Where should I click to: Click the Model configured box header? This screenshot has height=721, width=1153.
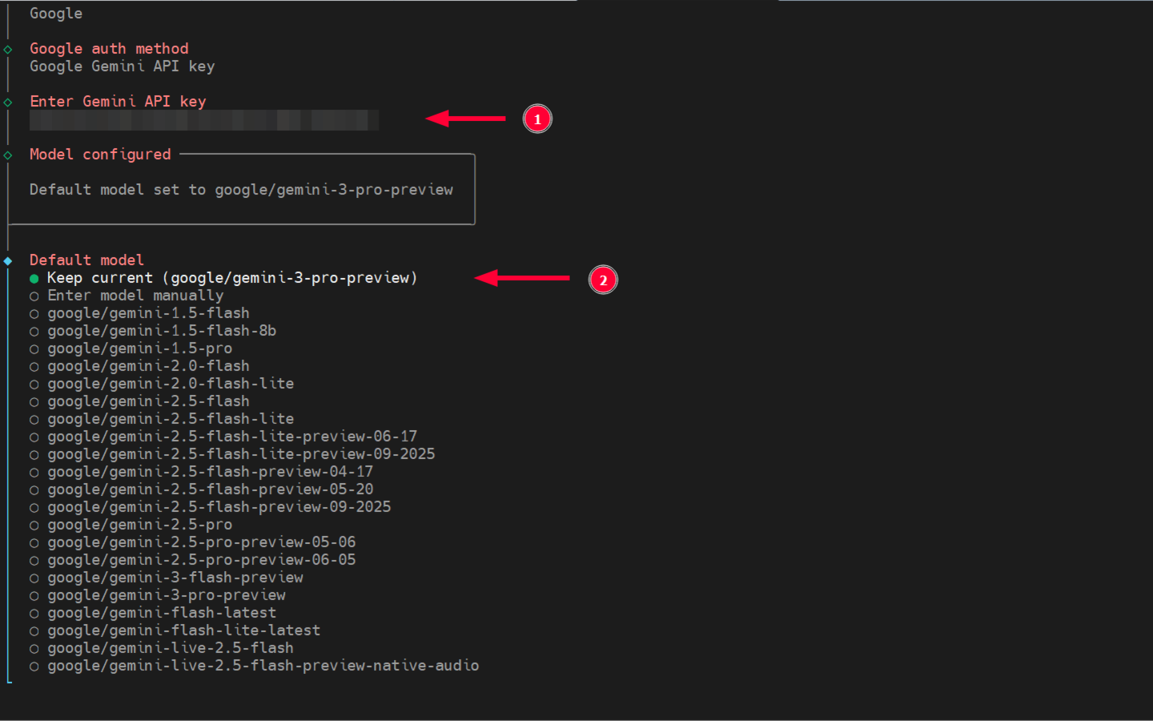[100, 154]
